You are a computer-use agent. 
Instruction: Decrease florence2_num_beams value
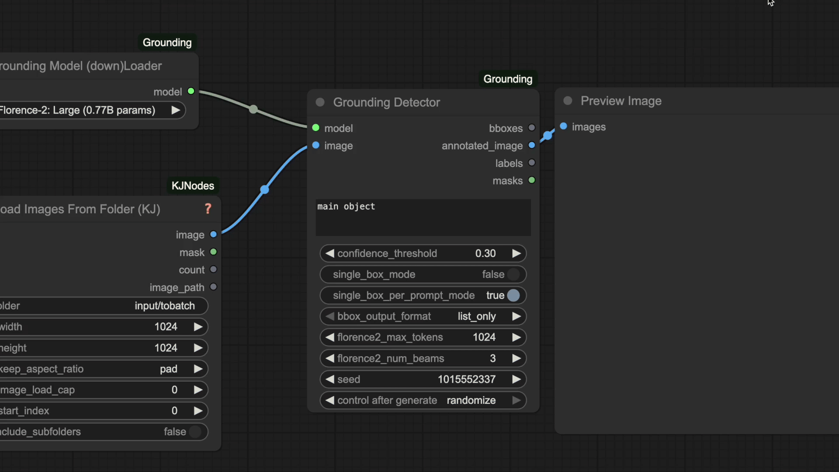330,358
